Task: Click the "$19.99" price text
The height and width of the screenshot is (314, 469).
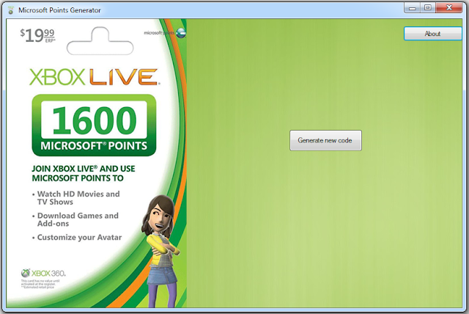Action: [x=37, y=36]
